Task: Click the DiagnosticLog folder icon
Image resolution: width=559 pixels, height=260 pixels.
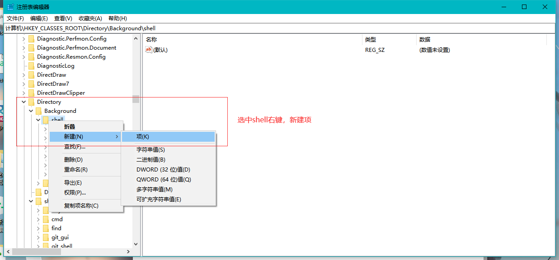Action: pos(31,66)
